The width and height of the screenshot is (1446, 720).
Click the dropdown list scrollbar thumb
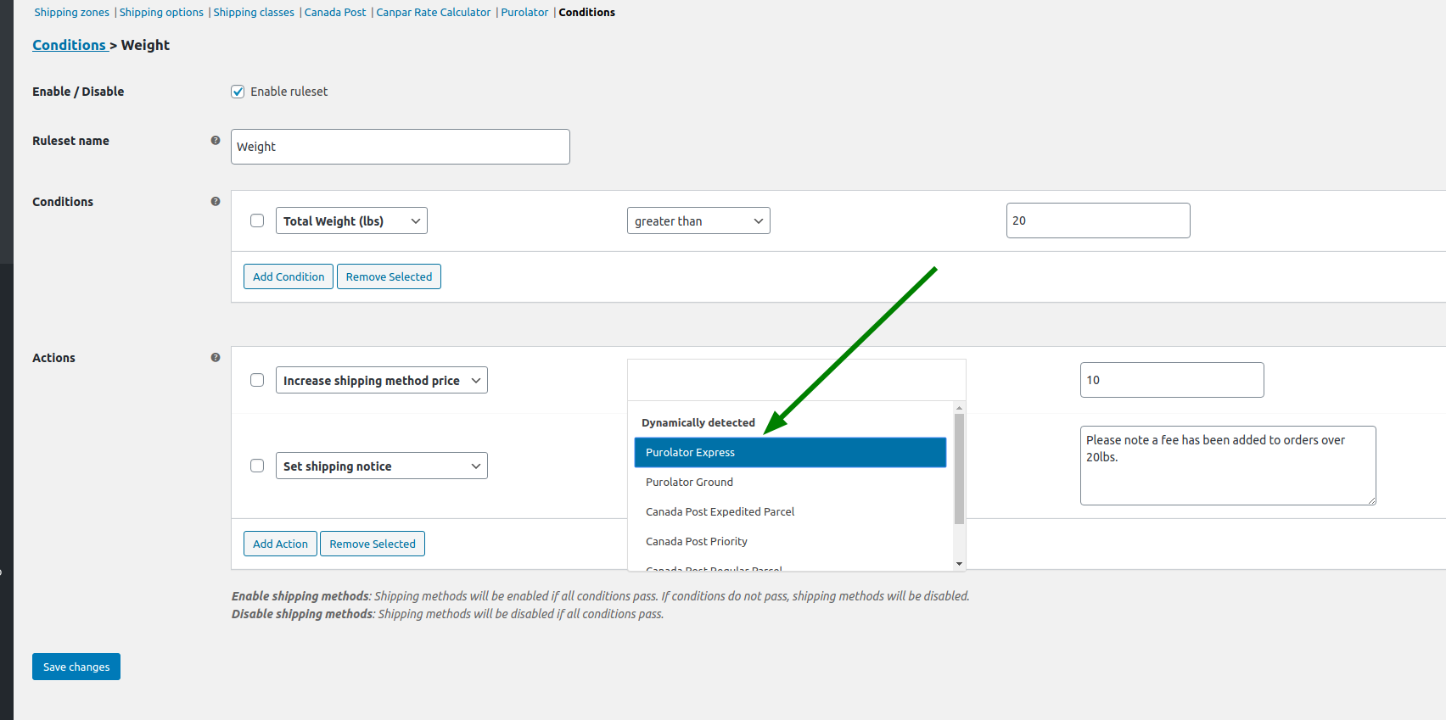point(959,469)
